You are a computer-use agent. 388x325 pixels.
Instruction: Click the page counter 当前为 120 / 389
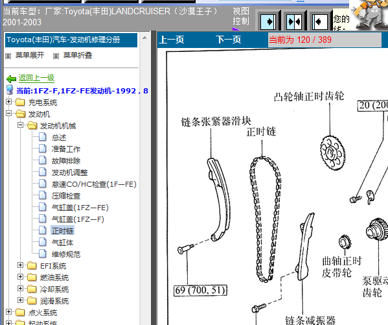tap(325, 40)
